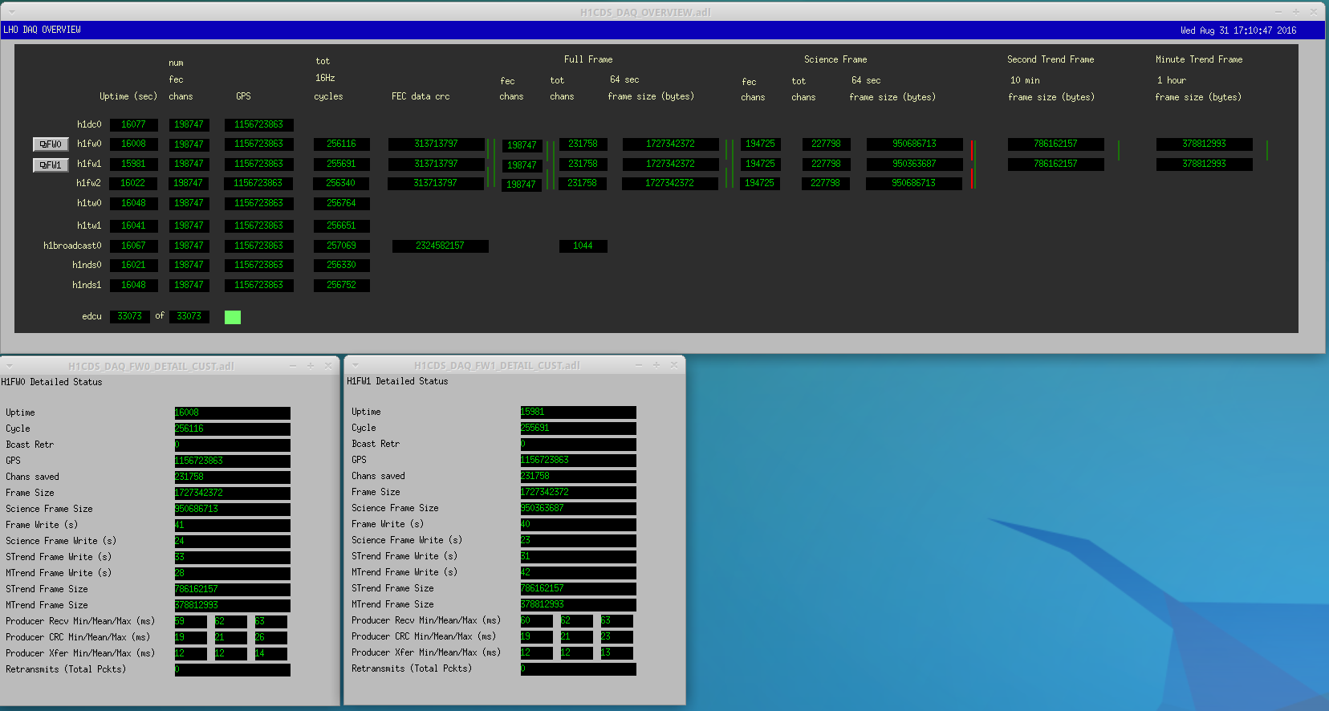This screenshot has height=711, width=1329.
Task: Click h1broadcast0 FEC data crc value
Action: pyautogui.click(x=440, y=246)
